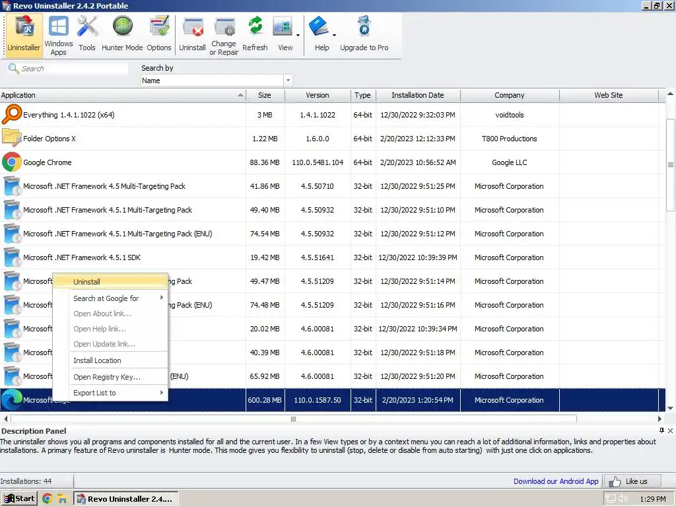The image size is (676, 507).
Task: Click the network icon in system tray
Action: coord(611,499)
